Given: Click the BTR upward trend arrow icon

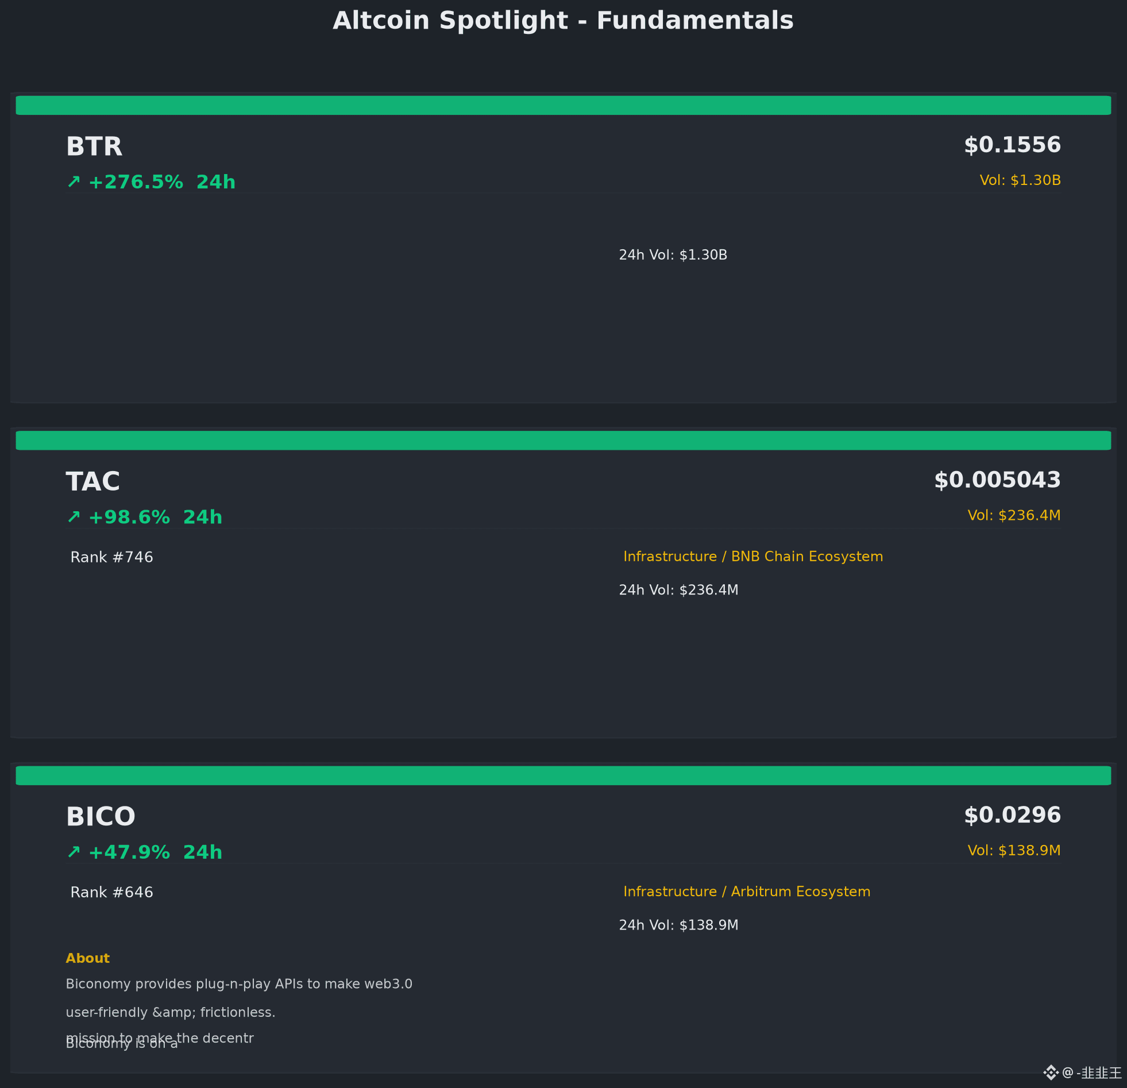Looking at the screenshot, I should [74, 182].
